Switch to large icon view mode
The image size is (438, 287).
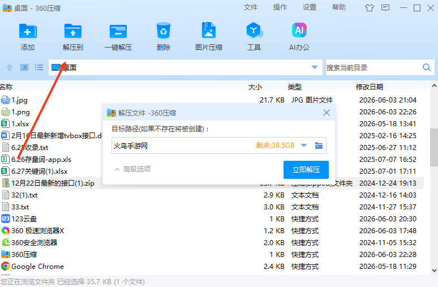(24, 67)
